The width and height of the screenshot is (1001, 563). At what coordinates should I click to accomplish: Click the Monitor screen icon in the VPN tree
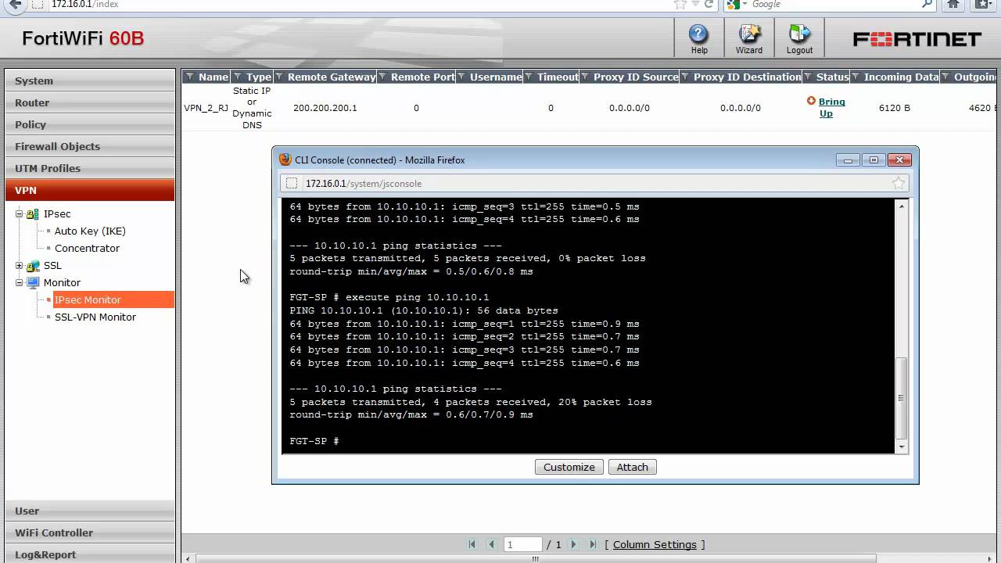[x=33, y=282]
